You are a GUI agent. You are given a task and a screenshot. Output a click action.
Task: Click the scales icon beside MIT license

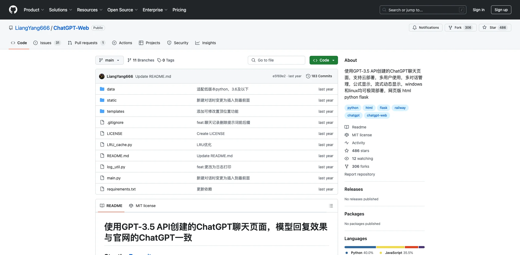point(347,135)
